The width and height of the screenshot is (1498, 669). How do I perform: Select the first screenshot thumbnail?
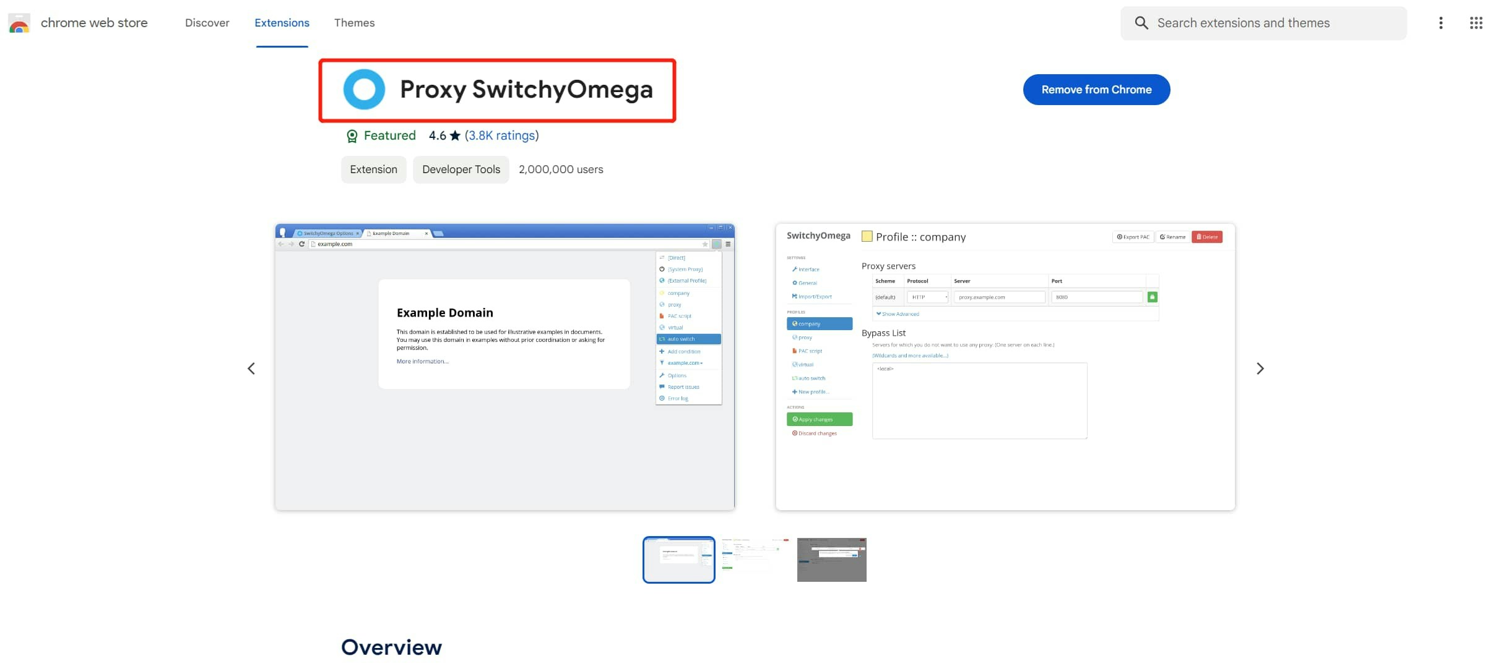click(x=678, y=560)
